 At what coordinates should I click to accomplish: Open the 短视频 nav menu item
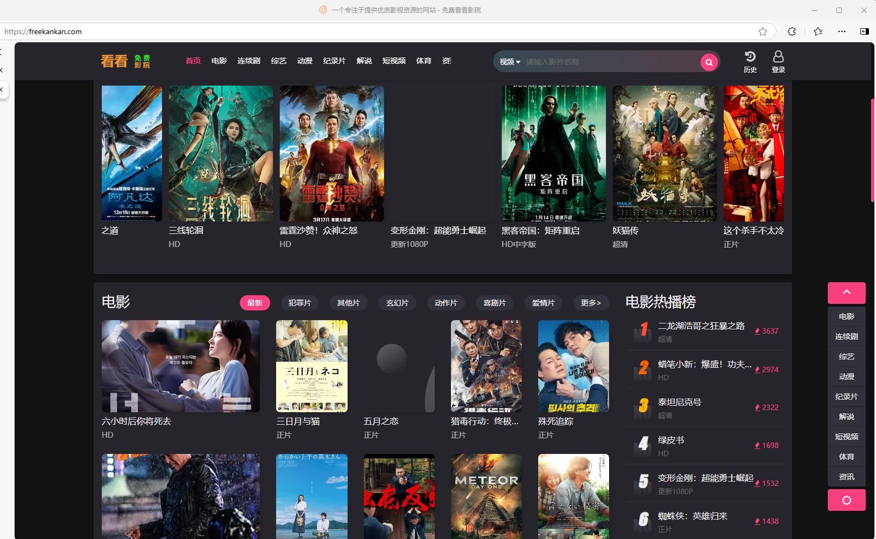pyautogui.click(x=394, y=61)
